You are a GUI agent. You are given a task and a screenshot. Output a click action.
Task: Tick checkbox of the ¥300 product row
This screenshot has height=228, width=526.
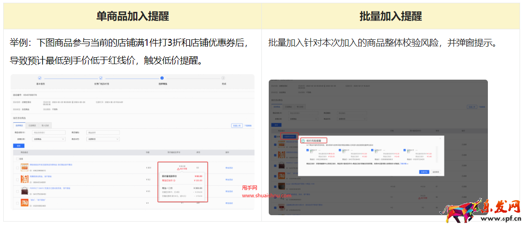[x=17, y=168]
